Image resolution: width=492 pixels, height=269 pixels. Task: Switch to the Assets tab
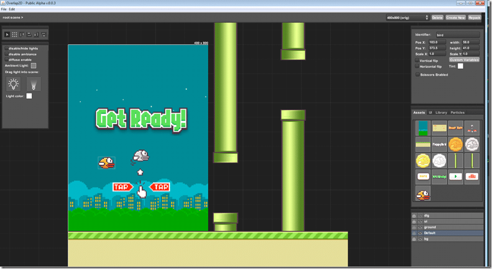419,112
